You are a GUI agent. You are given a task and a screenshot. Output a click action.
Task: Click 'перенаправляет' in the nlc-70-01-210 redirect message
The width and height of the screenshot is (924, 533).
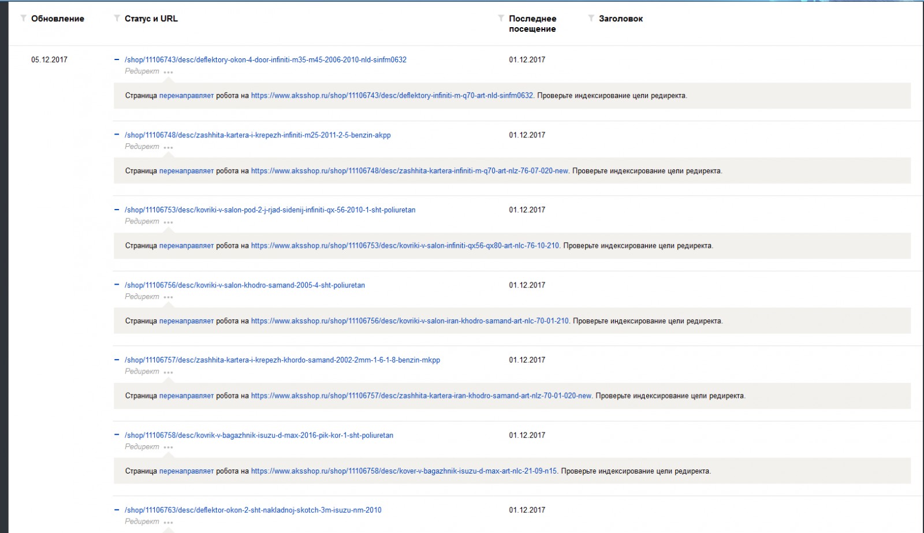(x=187, y=320)
